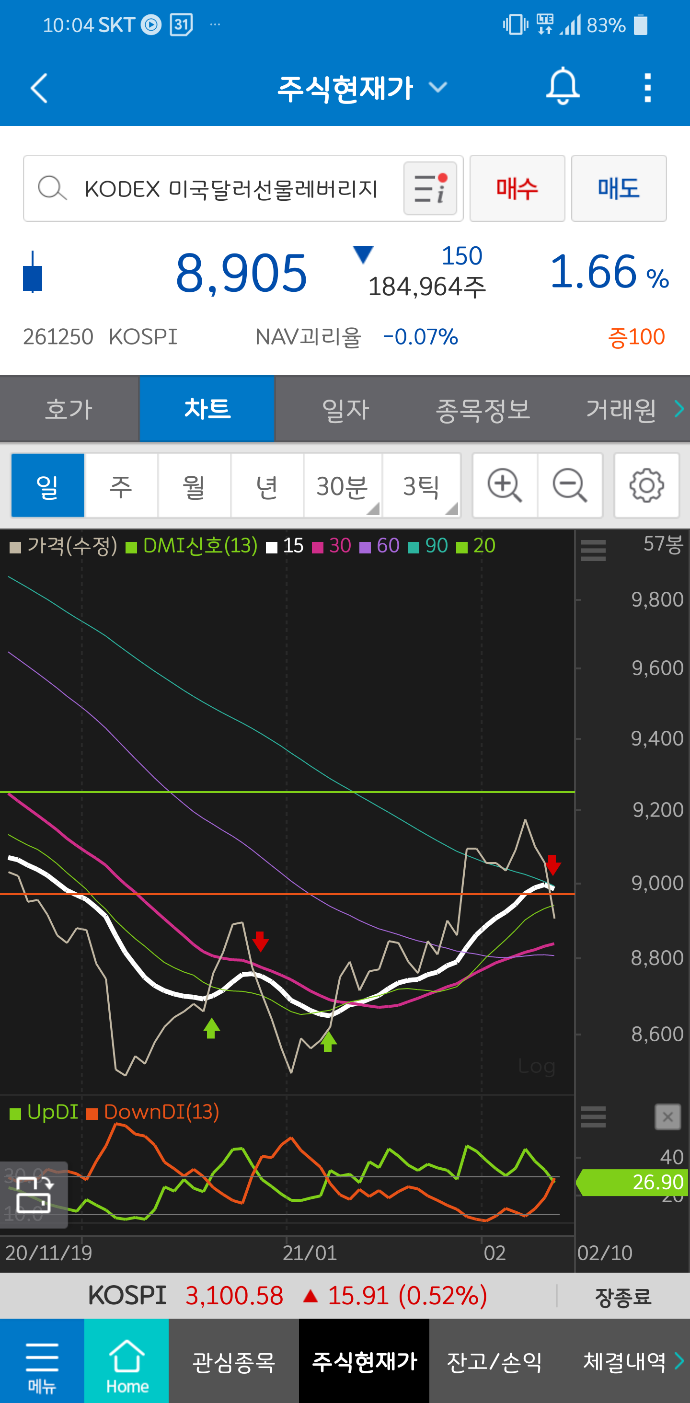Open 관심종목 watchlist

[234, 1360]
